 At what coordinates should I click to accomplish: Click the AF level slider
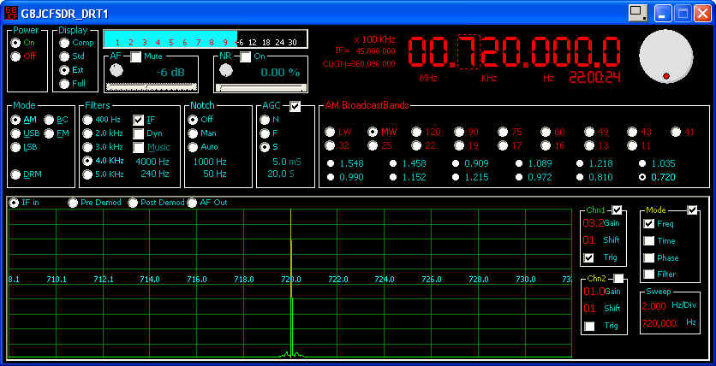pos(150,86)
